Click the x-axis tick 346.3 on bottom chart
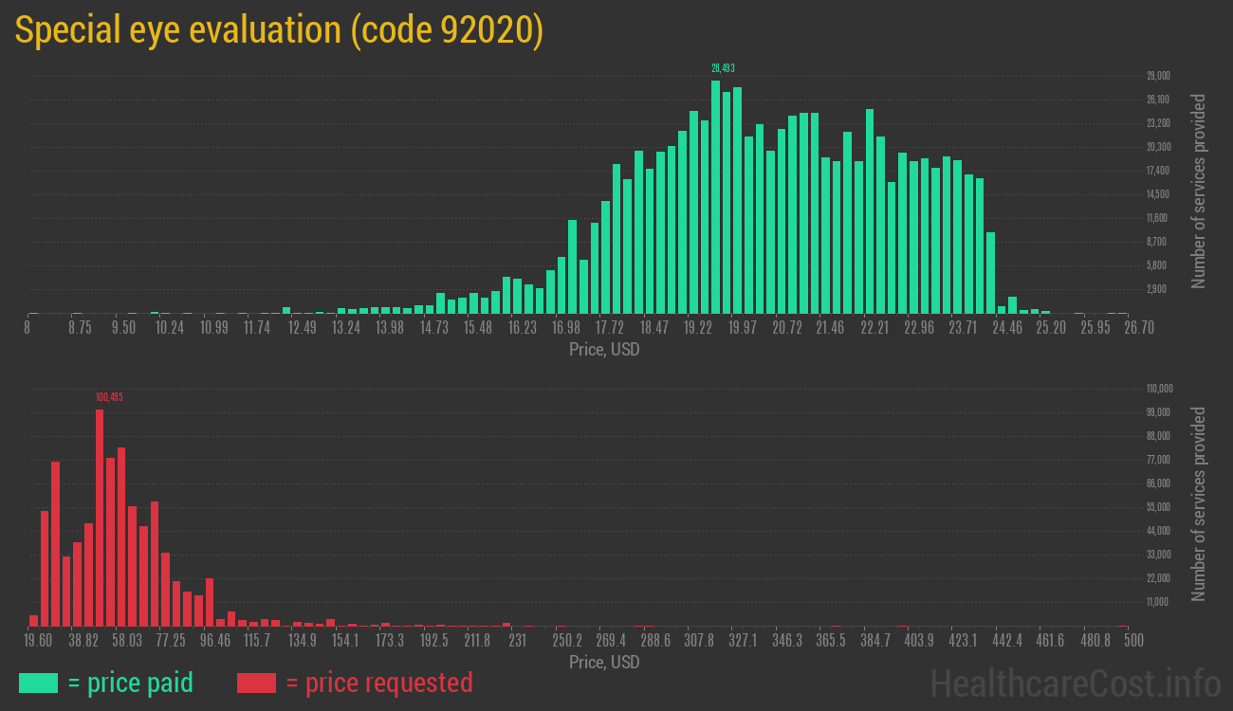The height and width of the screenshot is (711, 1233). pos(787,640)
